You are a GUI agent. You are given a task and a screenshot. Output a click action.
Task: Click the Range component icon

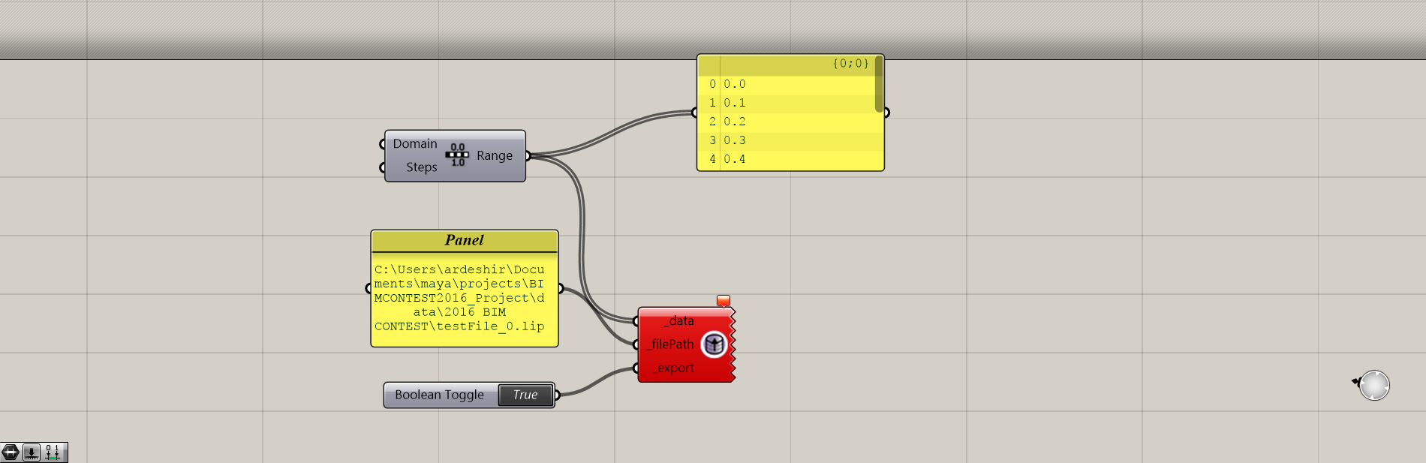point(457,155)
